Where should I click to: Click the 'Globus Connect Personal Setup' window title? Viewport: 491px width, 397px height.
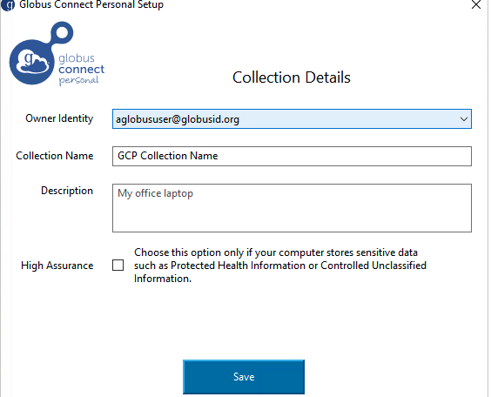(x=91, y=4)
